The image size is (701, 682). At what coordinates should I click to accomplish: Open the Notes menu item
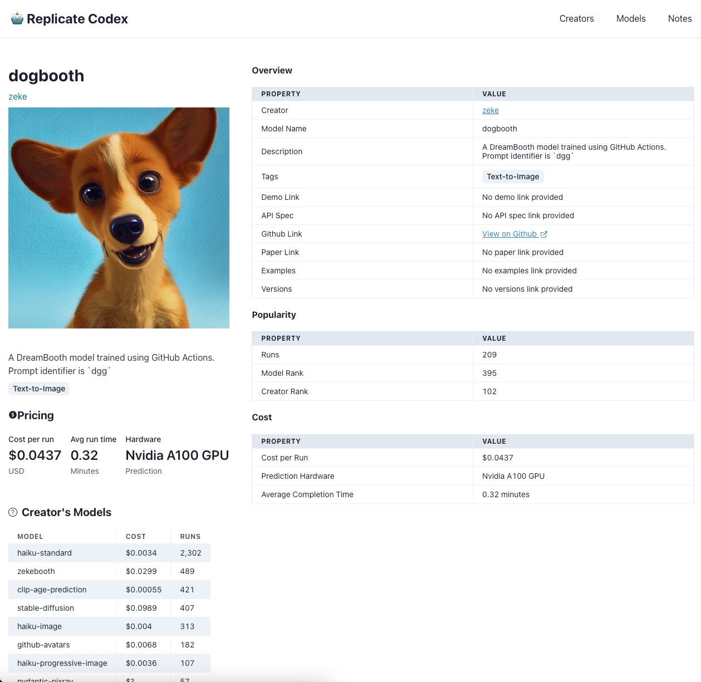679,18
